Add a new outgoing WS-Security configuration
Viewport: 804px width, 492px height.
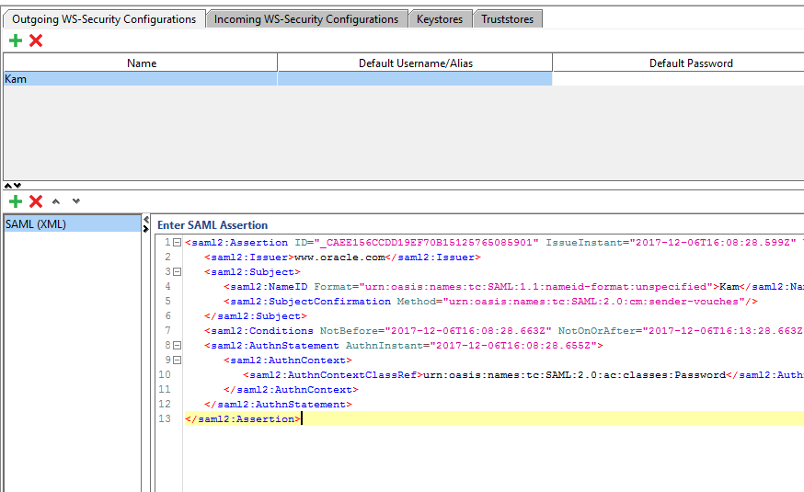click(16, 40)
